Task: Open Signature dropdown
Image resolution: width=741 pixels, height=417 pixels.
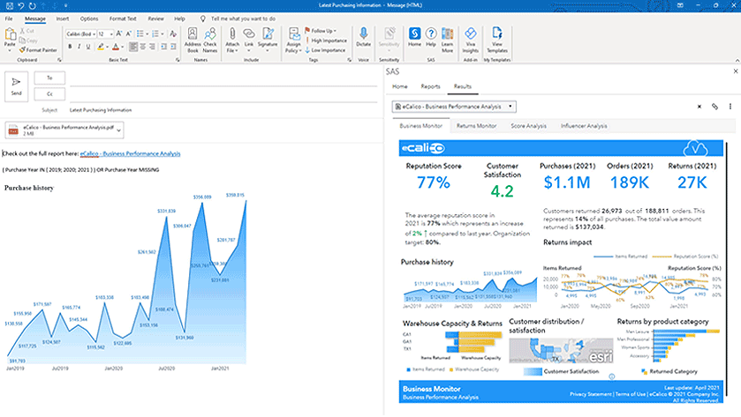Action: pyautogui.click(x=268, y=40)
